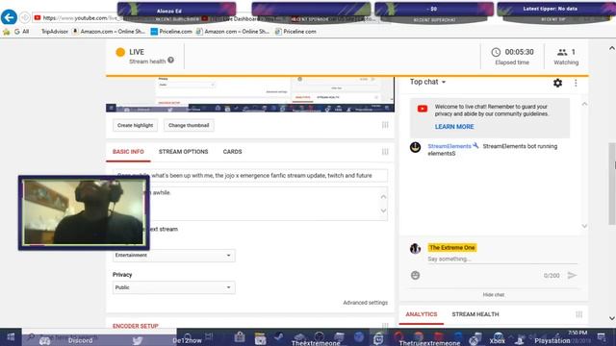Screen dimensions: 616x346
Task: Click description box scroll-down arrow
Action: click(383, 211)
